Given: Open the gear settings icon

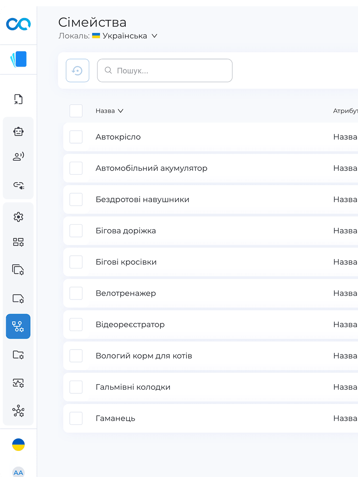Looking at the screenshot, I should point(18,217).
